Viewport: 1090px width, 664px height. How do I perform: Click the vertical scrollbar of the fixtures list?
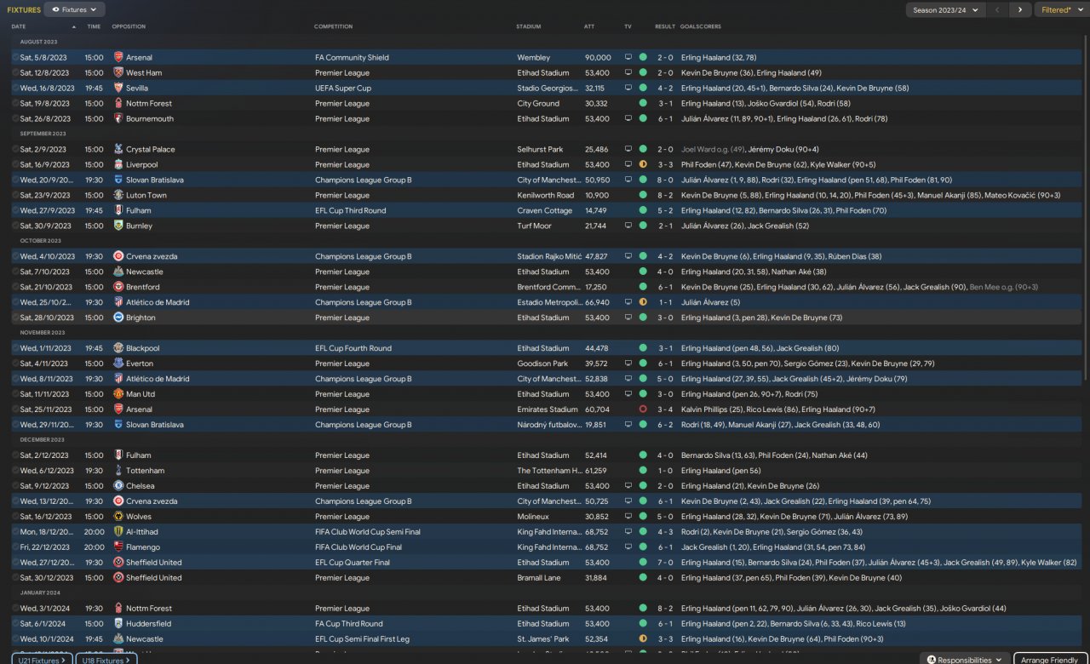click(1085, 208)
